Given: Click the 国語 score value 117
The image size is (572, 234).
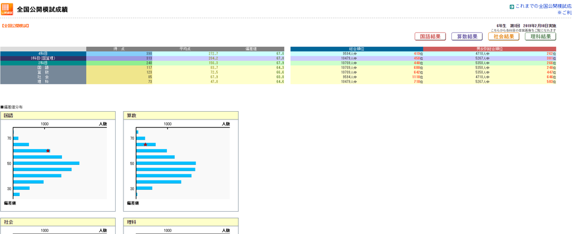Looking at the screenshot, I should point(149,68).
